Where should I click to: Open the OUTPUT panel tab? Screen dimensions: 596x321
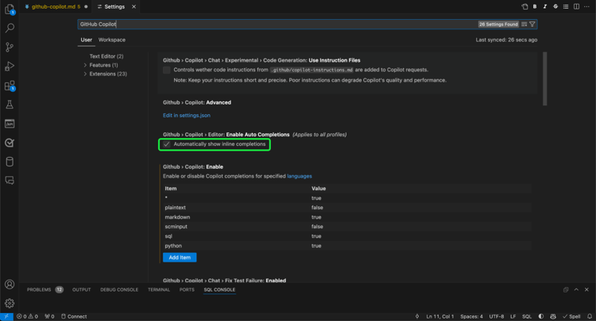click(x=81, y=289)
